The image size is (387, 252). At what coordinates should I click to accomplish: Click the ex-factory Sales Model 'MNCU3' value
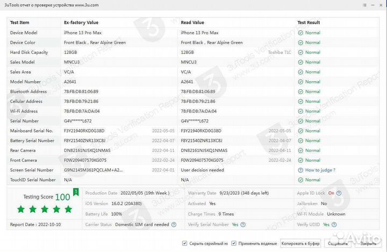pos(72,62)
